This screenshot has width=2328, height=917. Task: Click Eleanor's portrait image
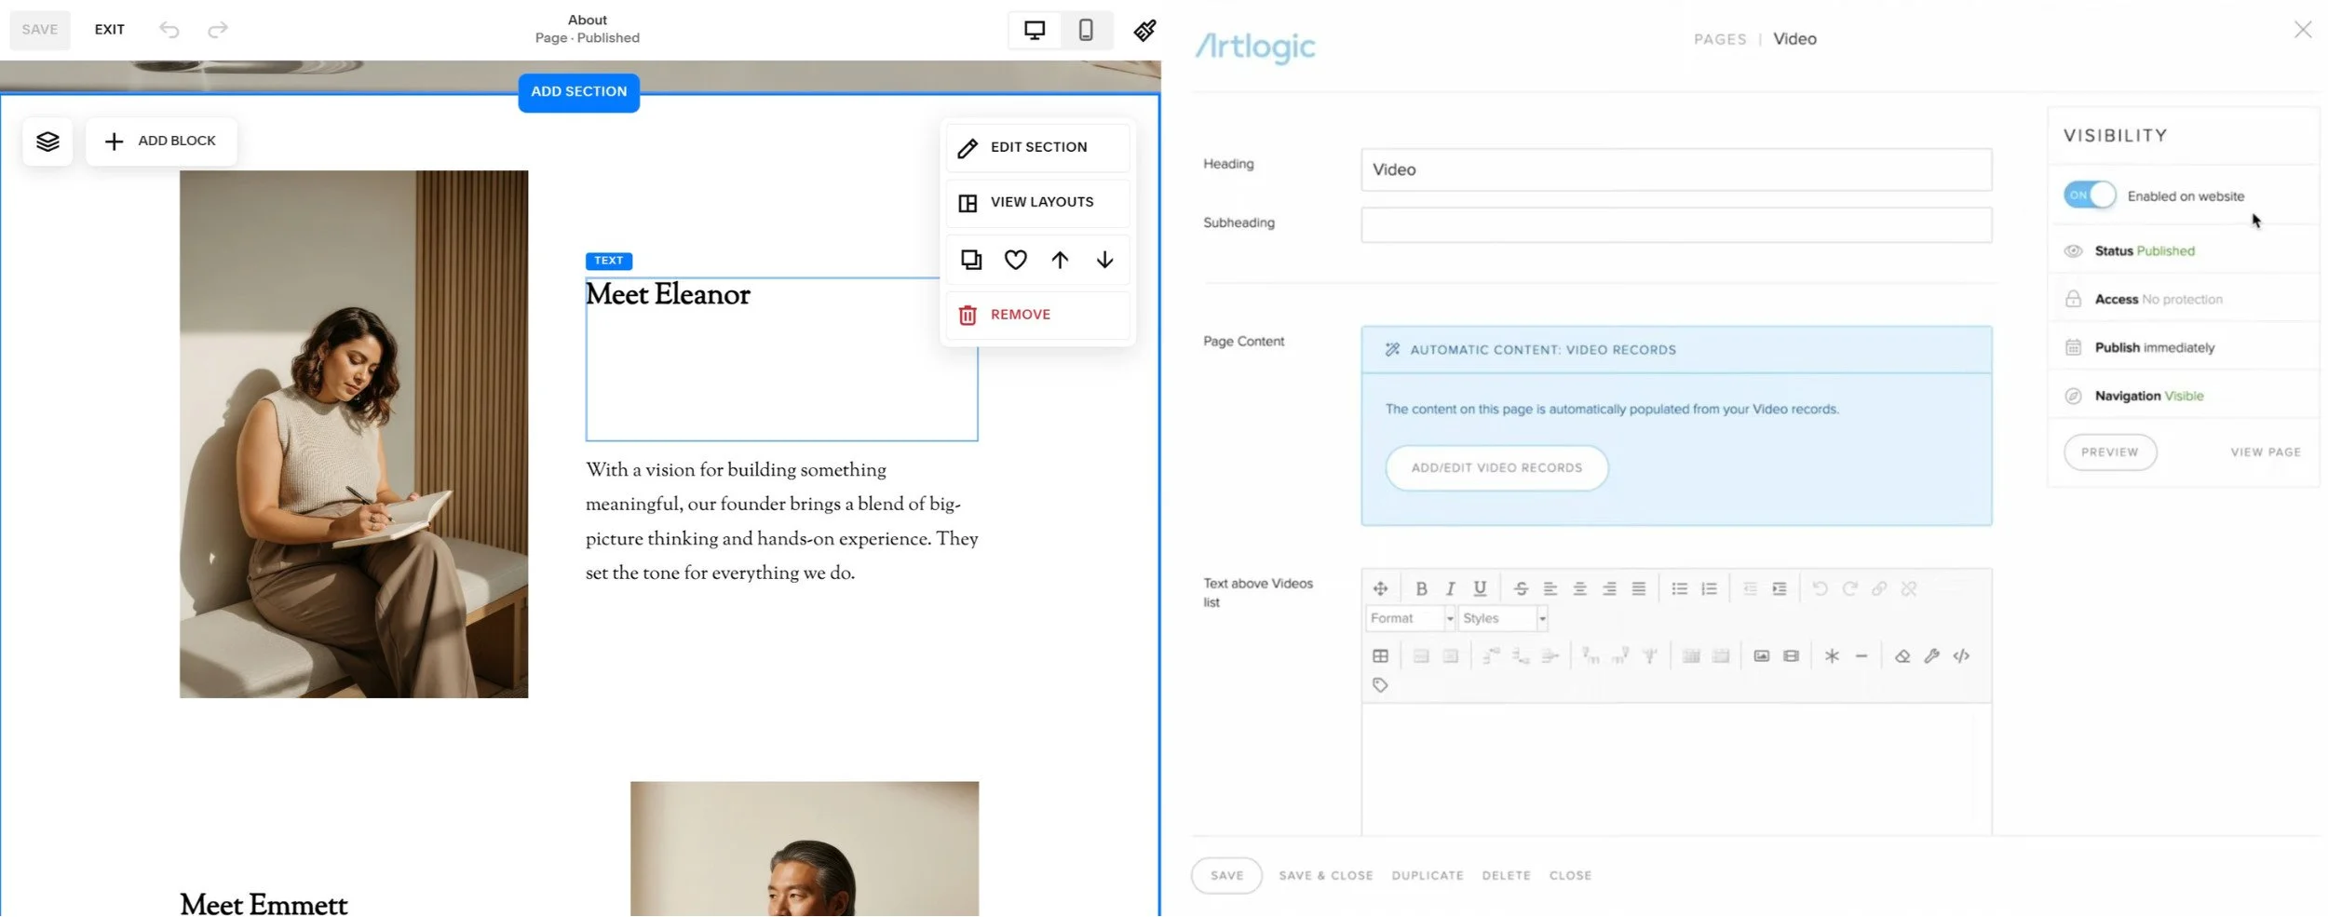point(354,434)
